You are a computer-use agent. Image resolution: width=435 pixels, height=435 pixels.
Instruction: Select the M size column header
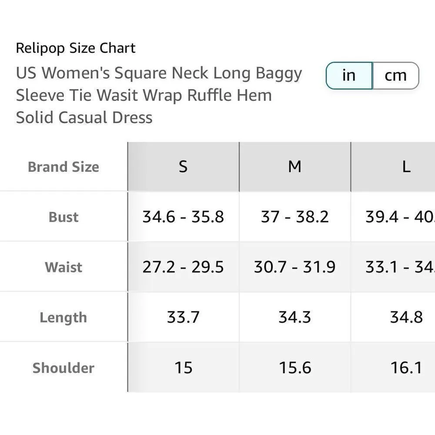tap(295, 167)
